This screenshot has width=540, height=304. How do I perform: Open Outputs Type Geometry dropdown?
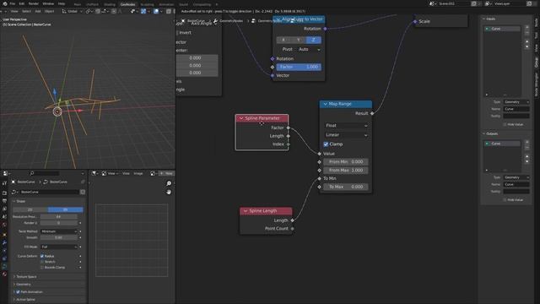pos(516,177)
